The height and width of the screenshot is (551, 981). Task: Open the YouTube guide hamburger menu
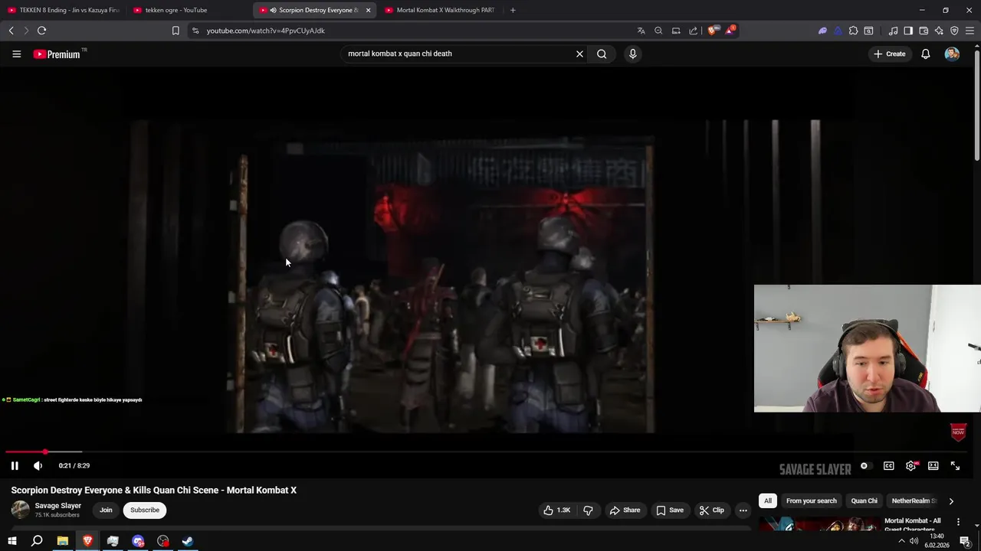16,54
